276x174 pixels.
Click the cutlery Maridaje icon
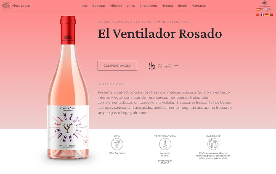[213, 144]
